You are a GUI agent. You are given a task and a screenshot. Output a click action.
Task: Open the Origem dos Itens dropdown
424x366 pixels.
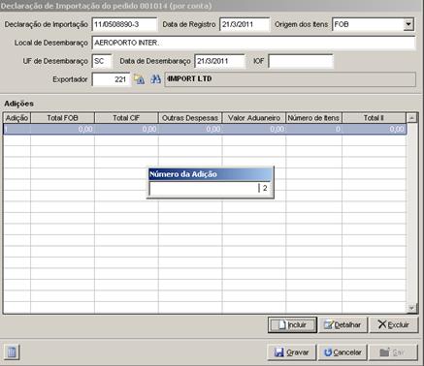click(x=408, y=24)
